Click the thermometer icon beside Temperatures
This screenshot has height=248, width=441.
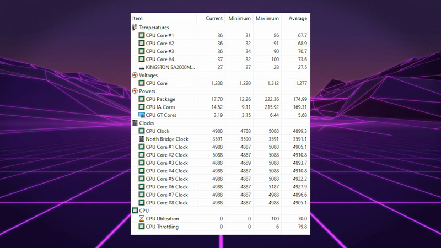(135, 27)
